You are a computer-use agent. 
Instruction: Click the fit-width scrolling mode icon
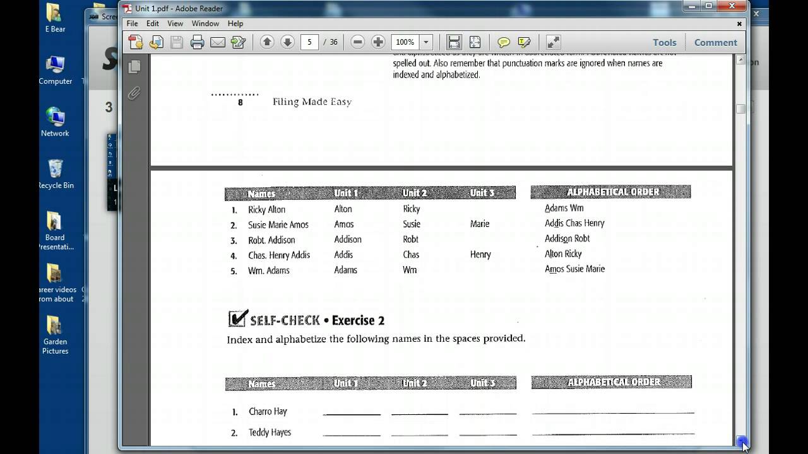click(x=454, y=42)
